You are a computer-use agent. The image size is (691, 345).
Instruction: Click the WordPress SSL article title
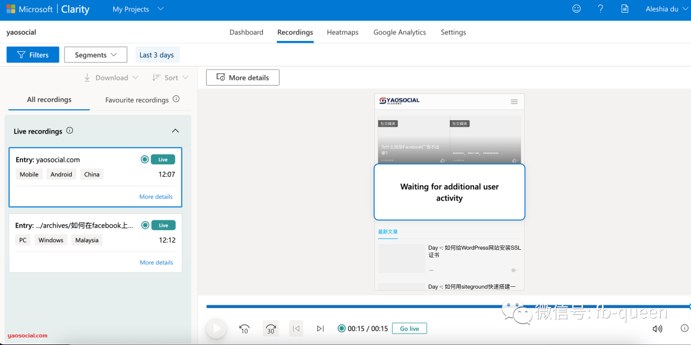(x=474, y=251)
